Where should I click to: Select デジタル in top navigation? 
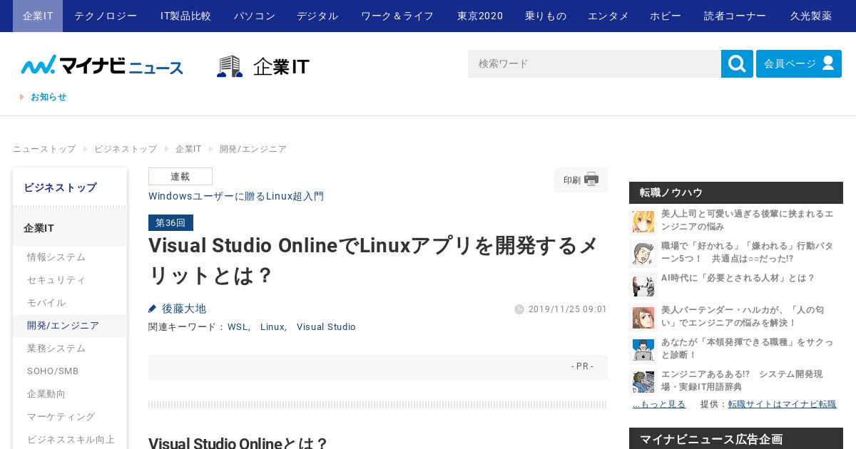317,16
